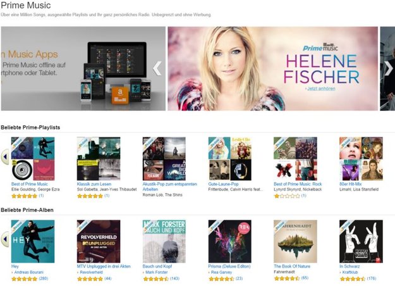Viewport: 395px width, 286px height.
Task: Advance banner with right carousel arrow
Action: click(x=389, y=68)
